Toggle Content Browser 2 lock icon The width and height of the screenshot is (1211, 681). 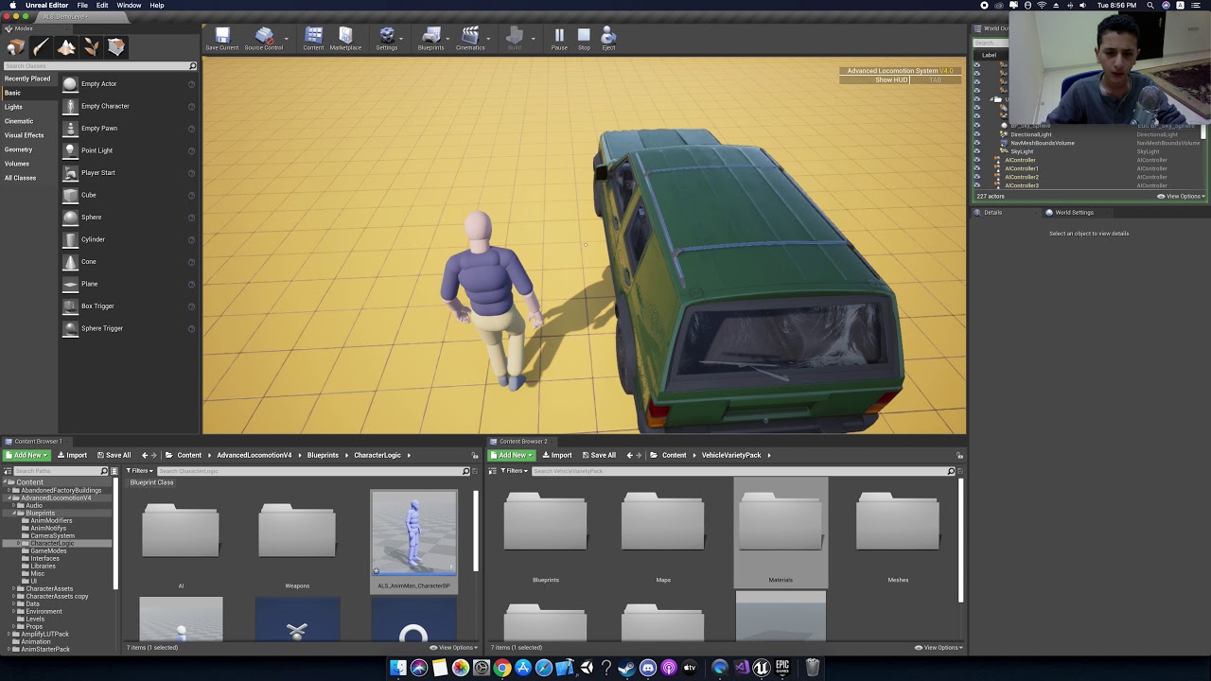pos(959,456)
